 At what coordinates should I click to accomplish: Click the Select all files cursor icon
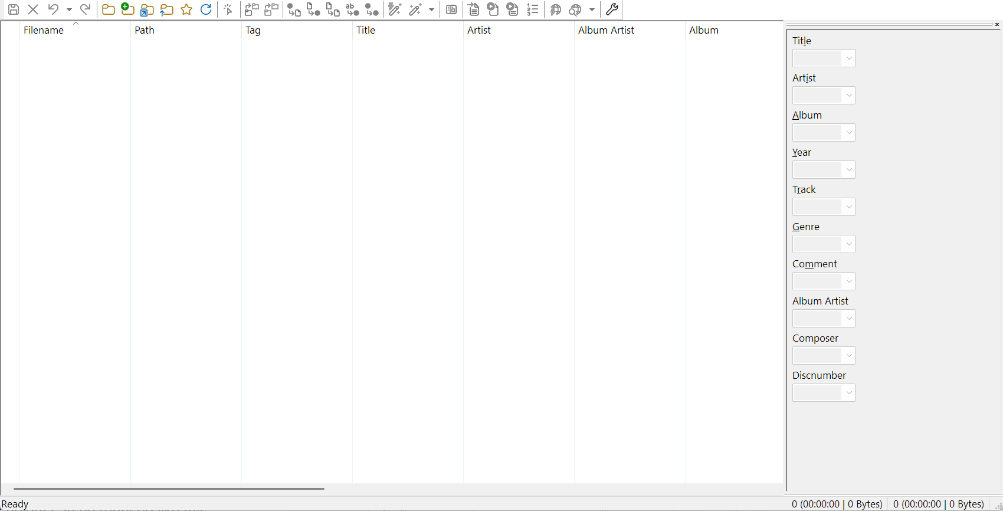click(x=228, y=9)
